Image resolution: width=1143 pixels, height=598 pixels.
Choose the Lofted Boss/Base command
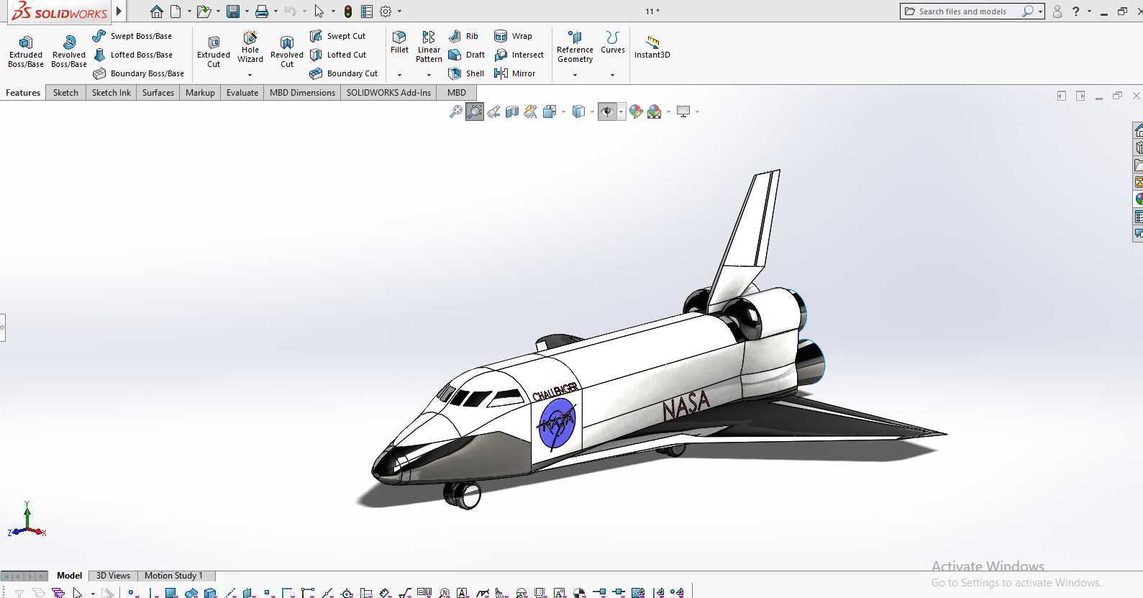132,55
